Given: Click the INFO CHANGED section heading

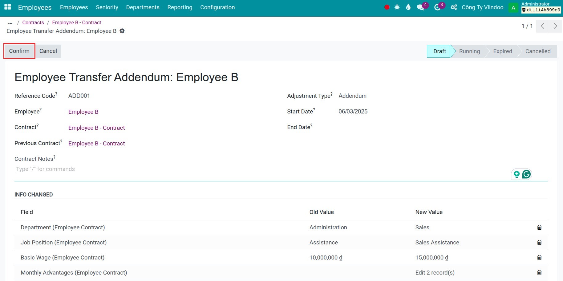Looking at the screenshot, I should (34, 195).
